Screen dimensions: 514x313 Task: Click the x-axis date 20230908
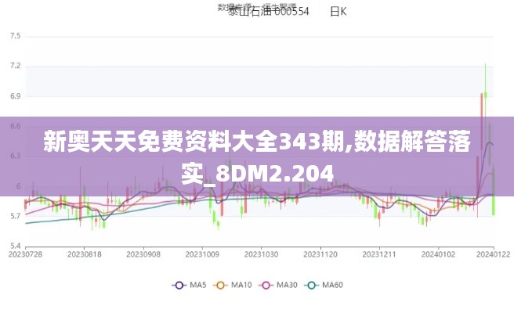click(143, 254)
